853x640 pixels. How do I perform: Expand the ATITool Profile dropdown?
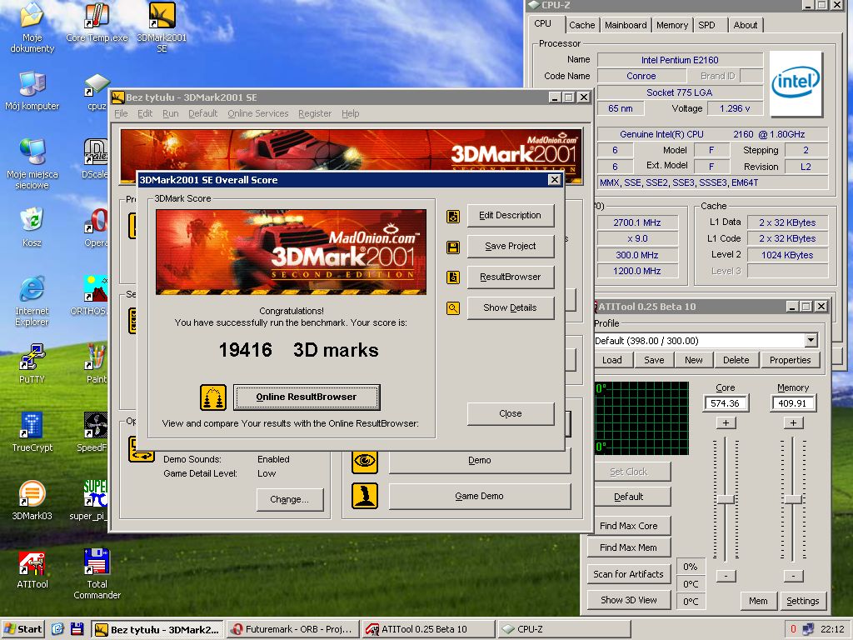pos(811,340)
